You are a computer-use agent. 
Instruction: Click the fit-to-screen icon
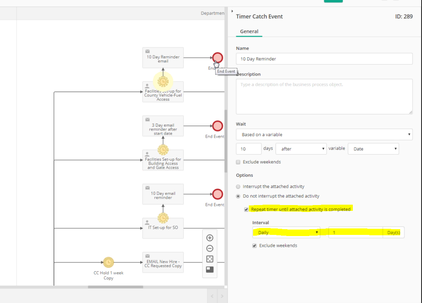click(x=209, y=259)
